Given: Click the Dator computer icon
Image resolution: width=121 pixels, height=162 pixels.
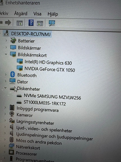Looking at the screenshot, I should [13, 81].
